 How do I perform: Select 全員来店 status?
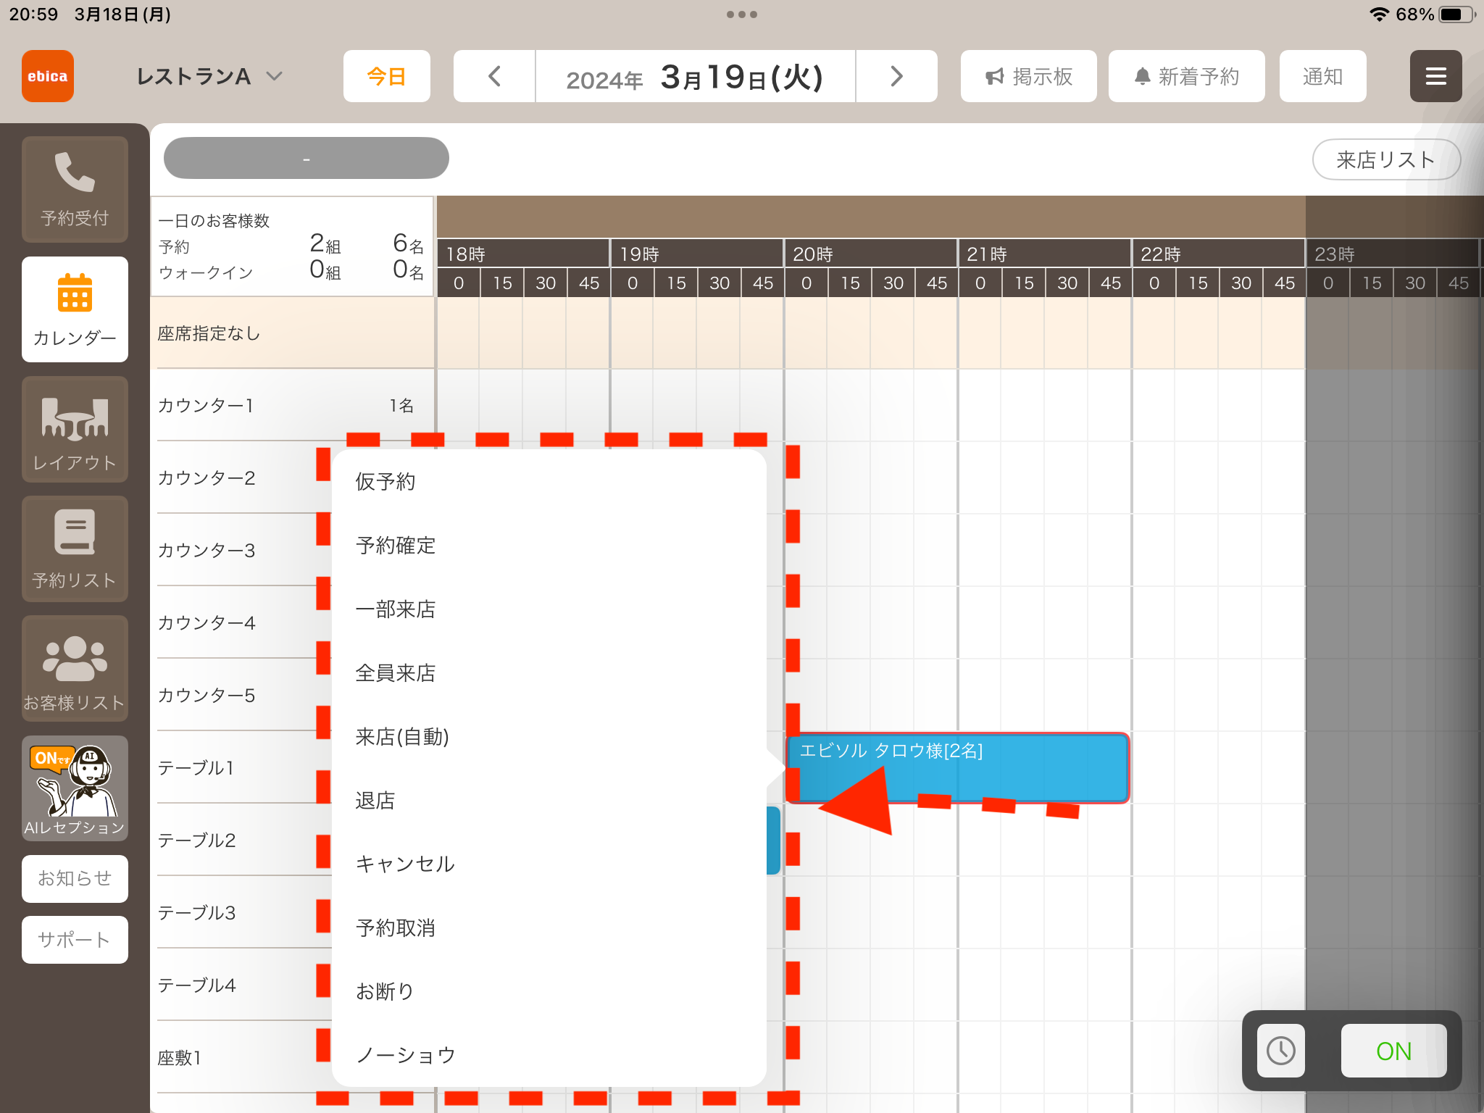click(549, 673)
